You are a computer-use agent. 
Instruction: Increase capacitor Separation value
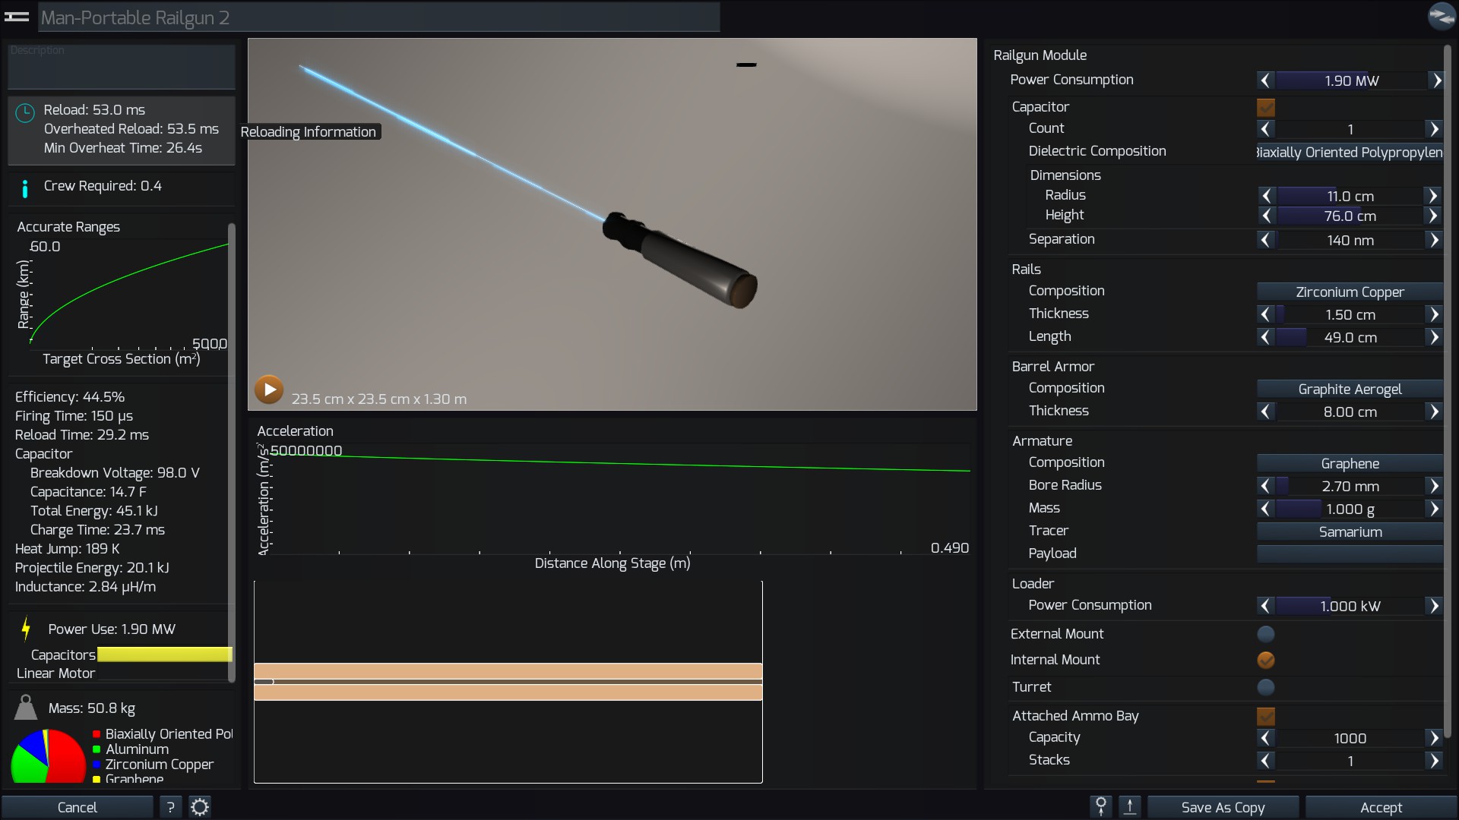pyautogui.click(x=1433, y=240)
